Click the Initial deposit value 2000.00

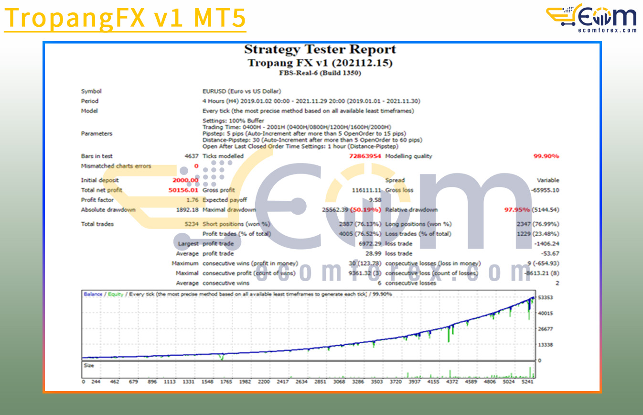(x=185, y=180)
